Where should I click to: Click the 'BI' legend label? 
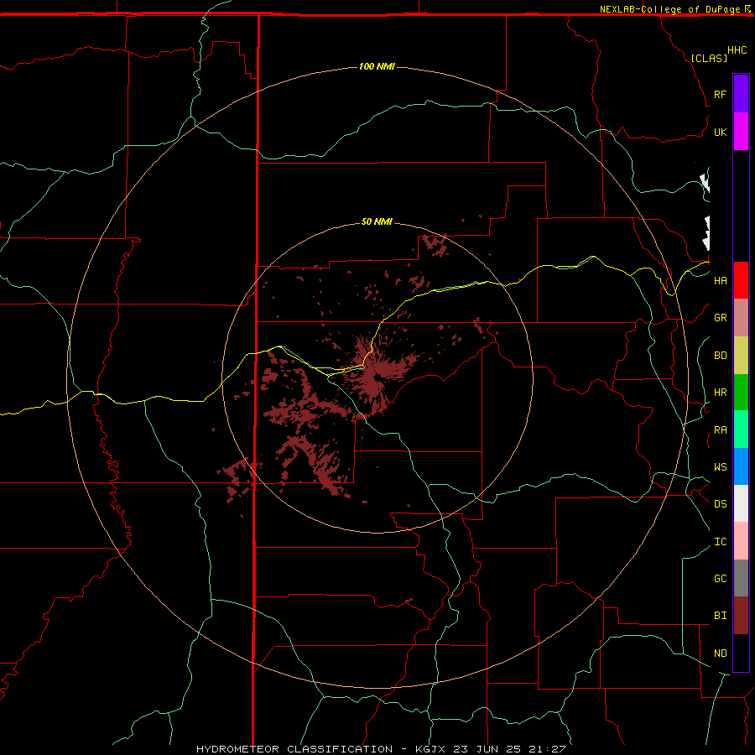[720, 616]
